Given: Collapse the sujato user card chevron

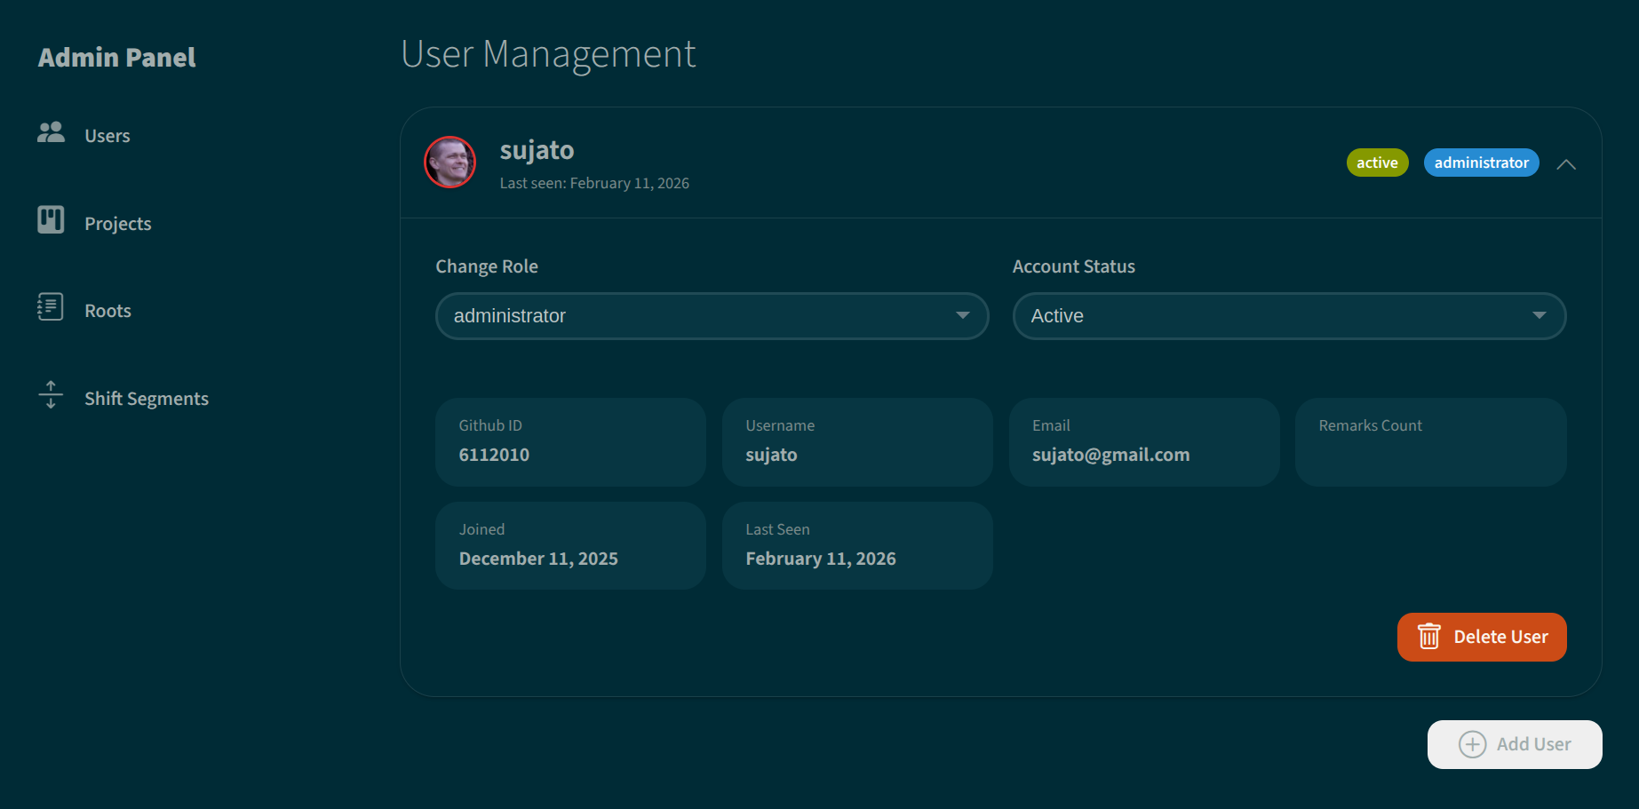Looking at the screenshot, I should (x=1566, y=164).
